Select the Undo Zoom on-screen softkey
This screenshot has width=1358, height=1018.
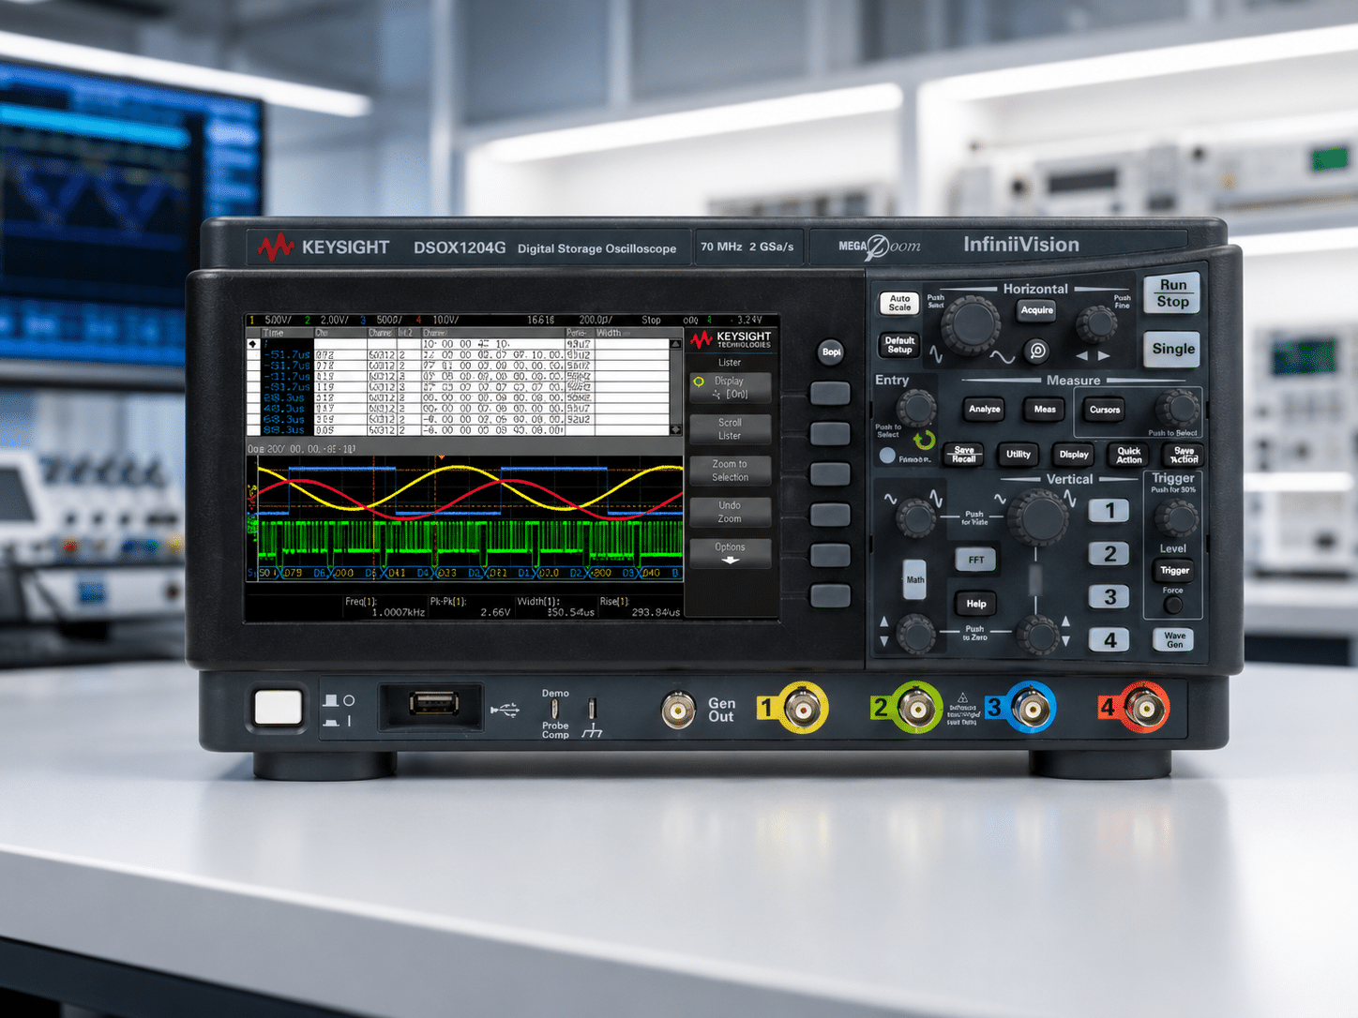pos(730,512)
